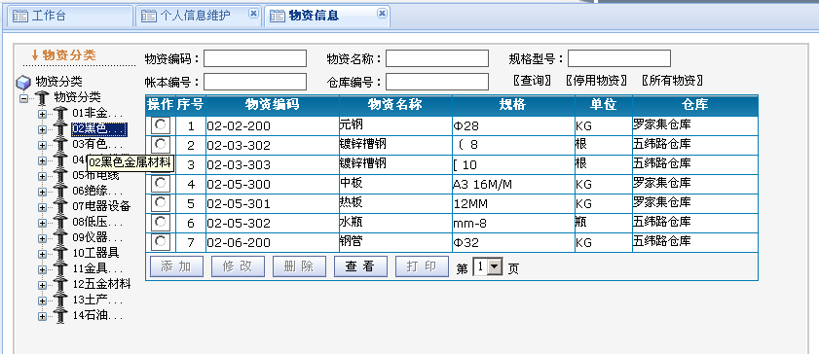The image size is (819, 354).
Task: Expand the 07电器设备 category node
Action: point(42,207)
